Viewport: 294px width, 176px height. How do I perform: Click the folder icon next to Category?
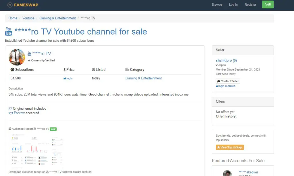pyautogui.click(x=127, y=69)
